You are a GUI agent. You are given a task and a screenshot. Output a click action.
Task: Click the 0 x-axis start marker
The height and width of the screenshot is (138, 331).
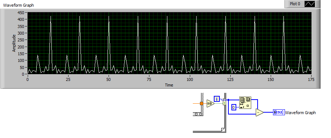coord(27,79)
